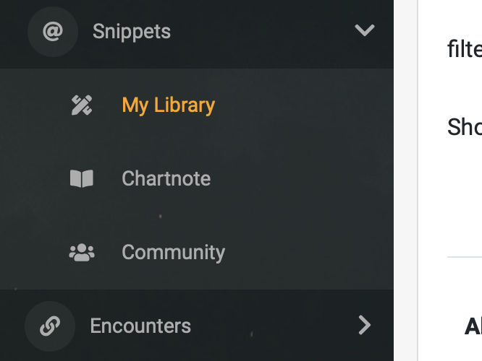Click blank space in the Snippets header row
The height and width of the screenshot is (361, 482).
pos(261,32)
